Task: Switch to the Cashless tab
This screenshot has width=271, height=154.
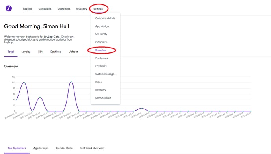Action: tap(56, 52)
